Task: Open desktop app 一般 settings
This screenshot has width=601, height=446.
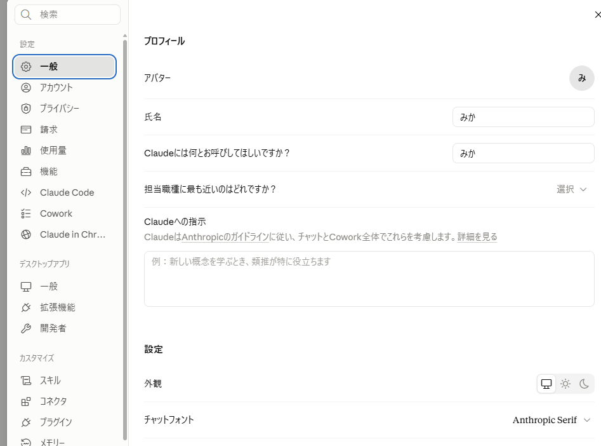Action: click(x=64, y=287)
